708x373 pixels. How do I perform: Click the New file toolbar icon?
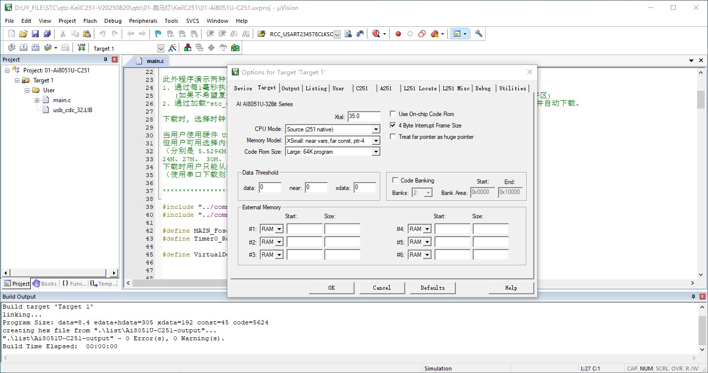point(12,34)
